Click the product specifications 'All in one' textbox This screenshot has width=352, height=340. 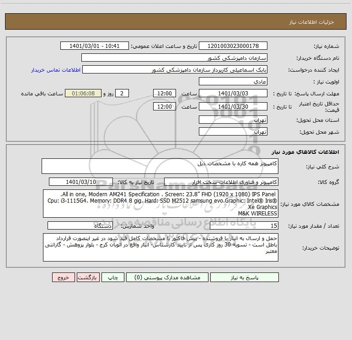click(x=160, y=204)
